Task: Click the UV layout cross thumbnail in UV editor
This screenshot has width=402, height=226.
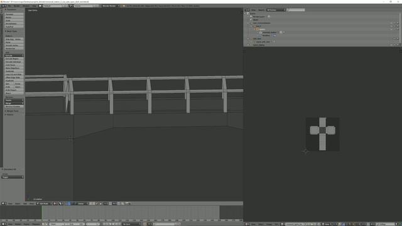Action: click(x=322, y=134)
